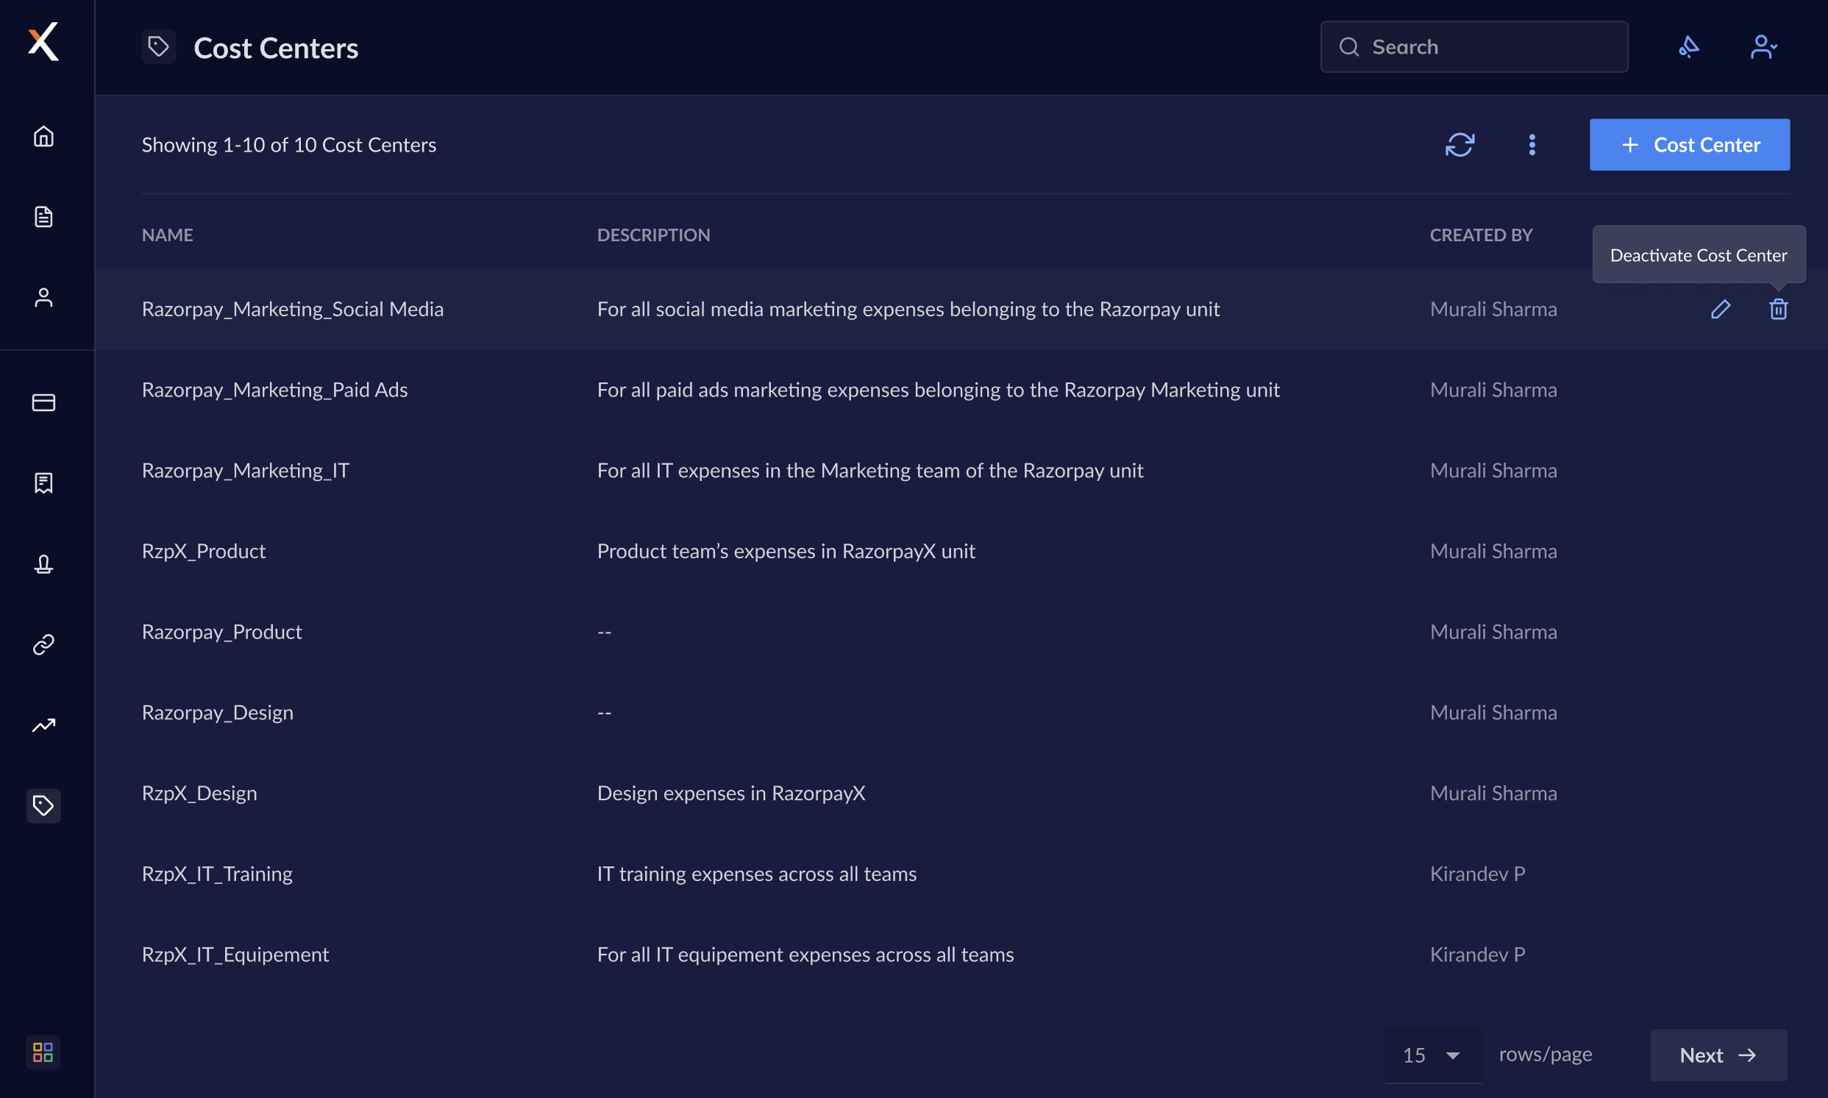
Task: Click 'For all paid ads marketing expenses' description
Action: [x=939, y=390]
